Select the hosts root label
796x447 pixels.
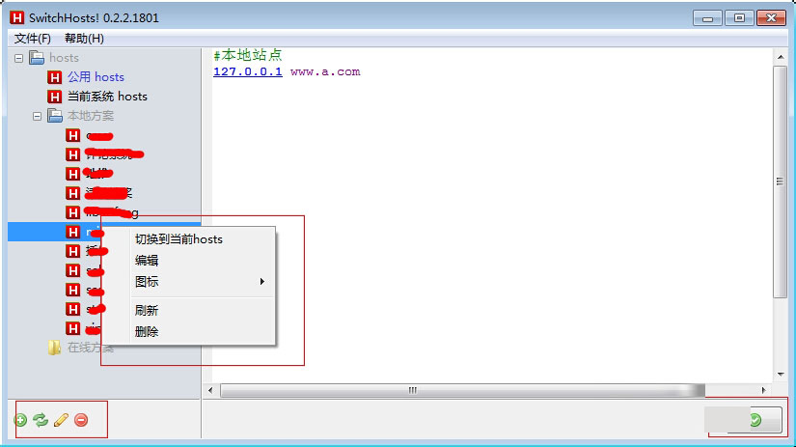(64, 58)
